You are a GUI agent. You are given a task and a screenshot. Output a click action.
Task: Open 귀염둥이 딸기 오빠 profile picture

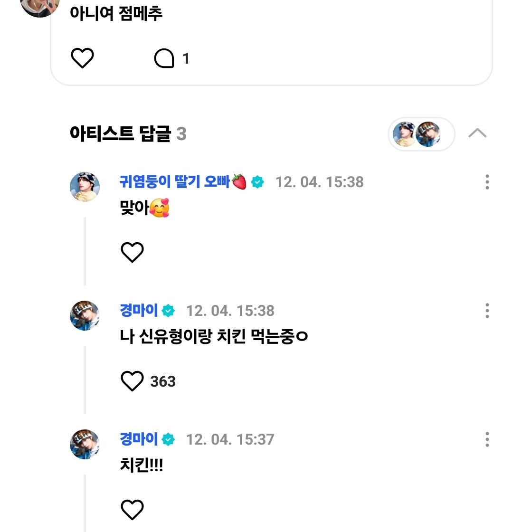click(x=85, y=187)
